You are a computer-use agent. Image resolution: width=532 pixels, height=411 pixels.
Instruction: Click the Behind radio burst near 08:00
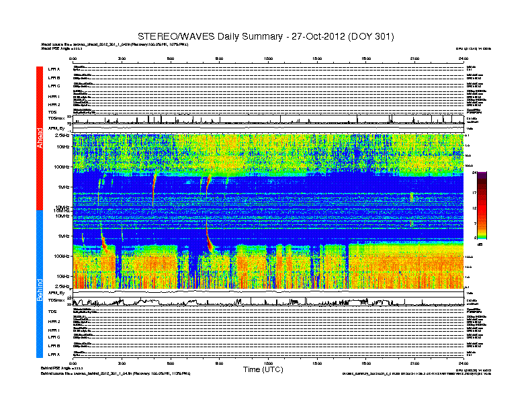pos(209,240)
